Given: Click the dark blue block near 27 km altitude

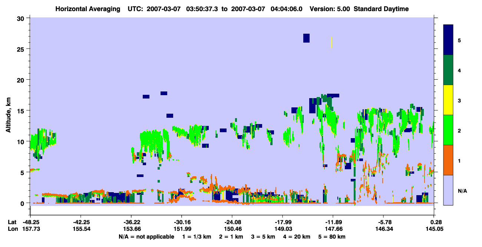Looking at the screenshot, I should coord(306,38).
